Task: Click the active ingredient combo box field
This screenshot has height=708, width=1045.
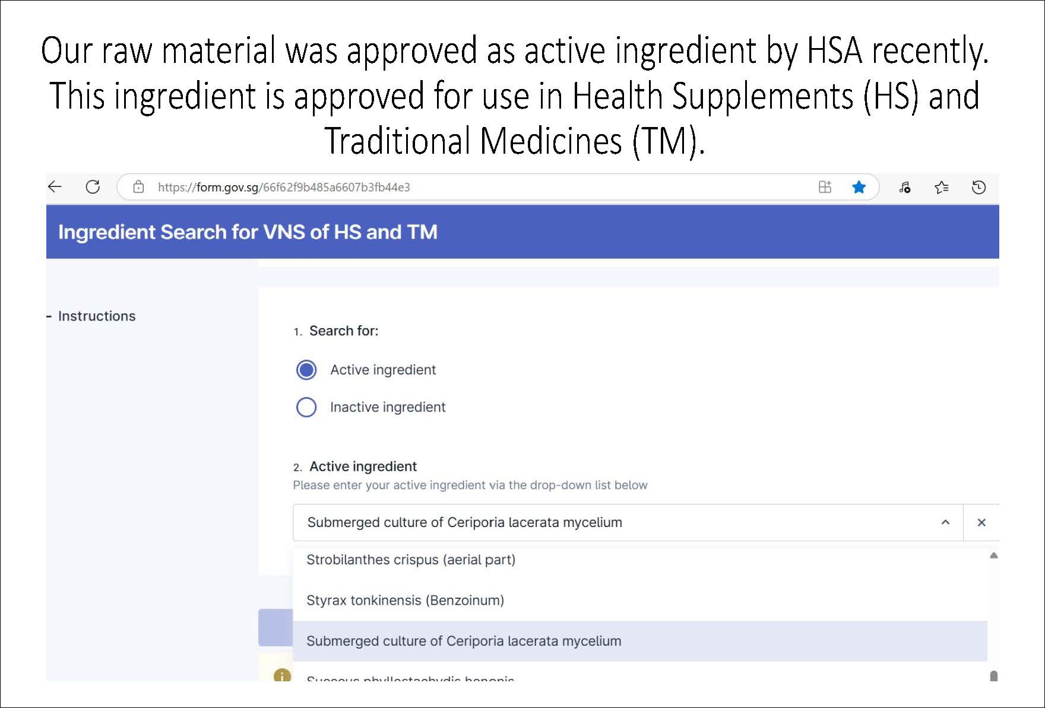Action: click(594, 522)
